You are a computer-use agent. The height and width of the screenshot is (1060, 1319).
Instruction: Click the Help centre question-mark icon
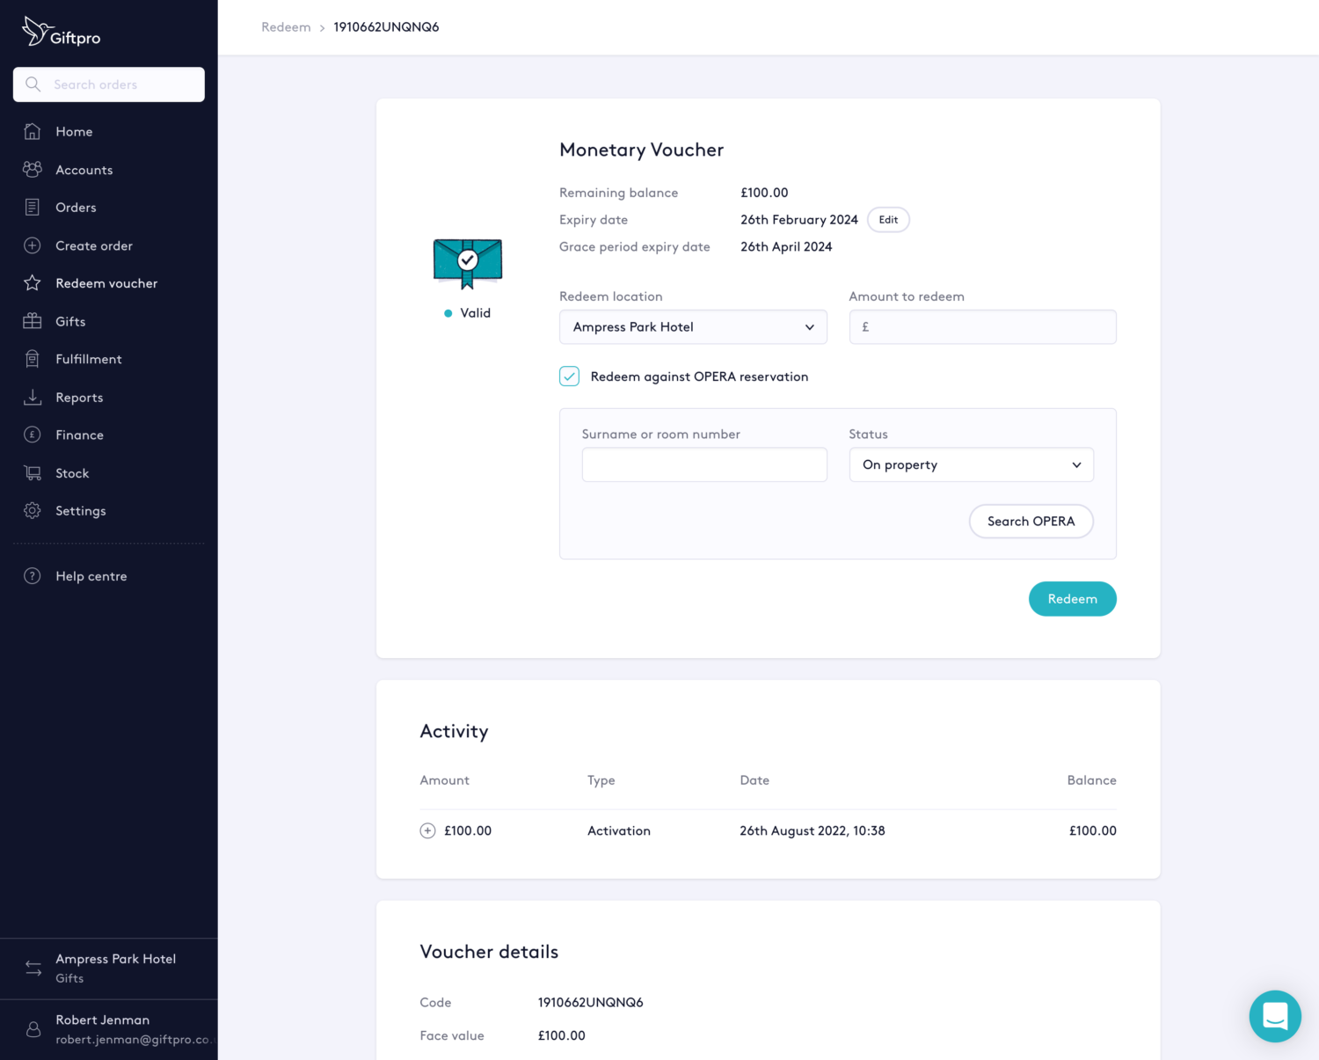click(33, 576)
